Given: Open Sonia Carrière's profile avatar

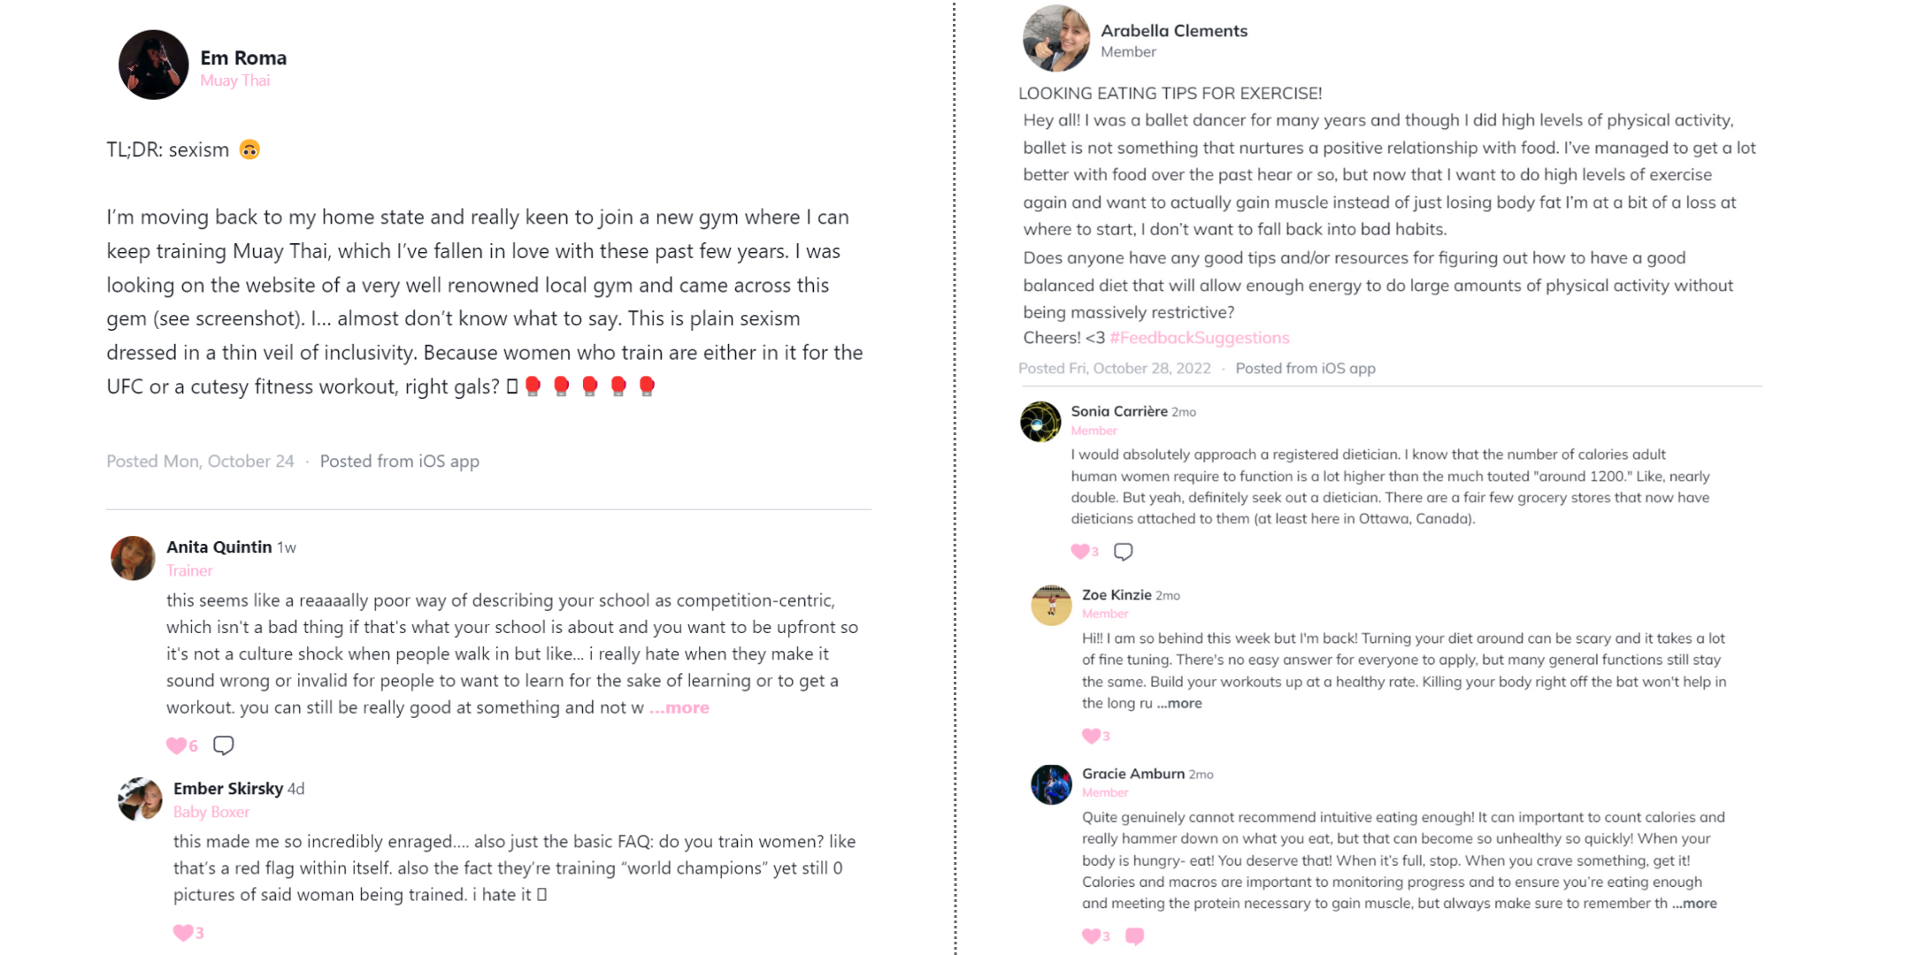Looking at the screenshot, I should click(1040, 422).
